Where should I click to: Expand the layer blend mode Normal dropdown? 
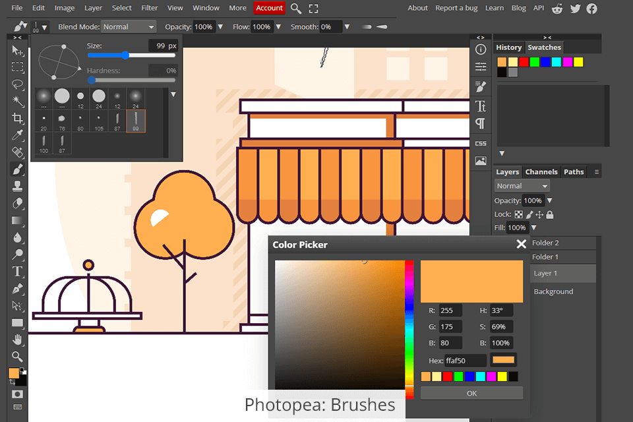click(x=522, y=186)
